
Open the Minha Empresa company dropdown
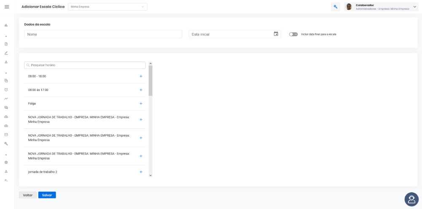click(x=108, y=7)
